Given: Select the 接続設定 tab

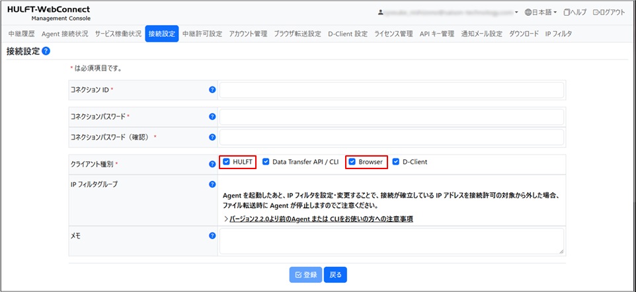Looking at the screenshot, I should click(x=162, y=34).
